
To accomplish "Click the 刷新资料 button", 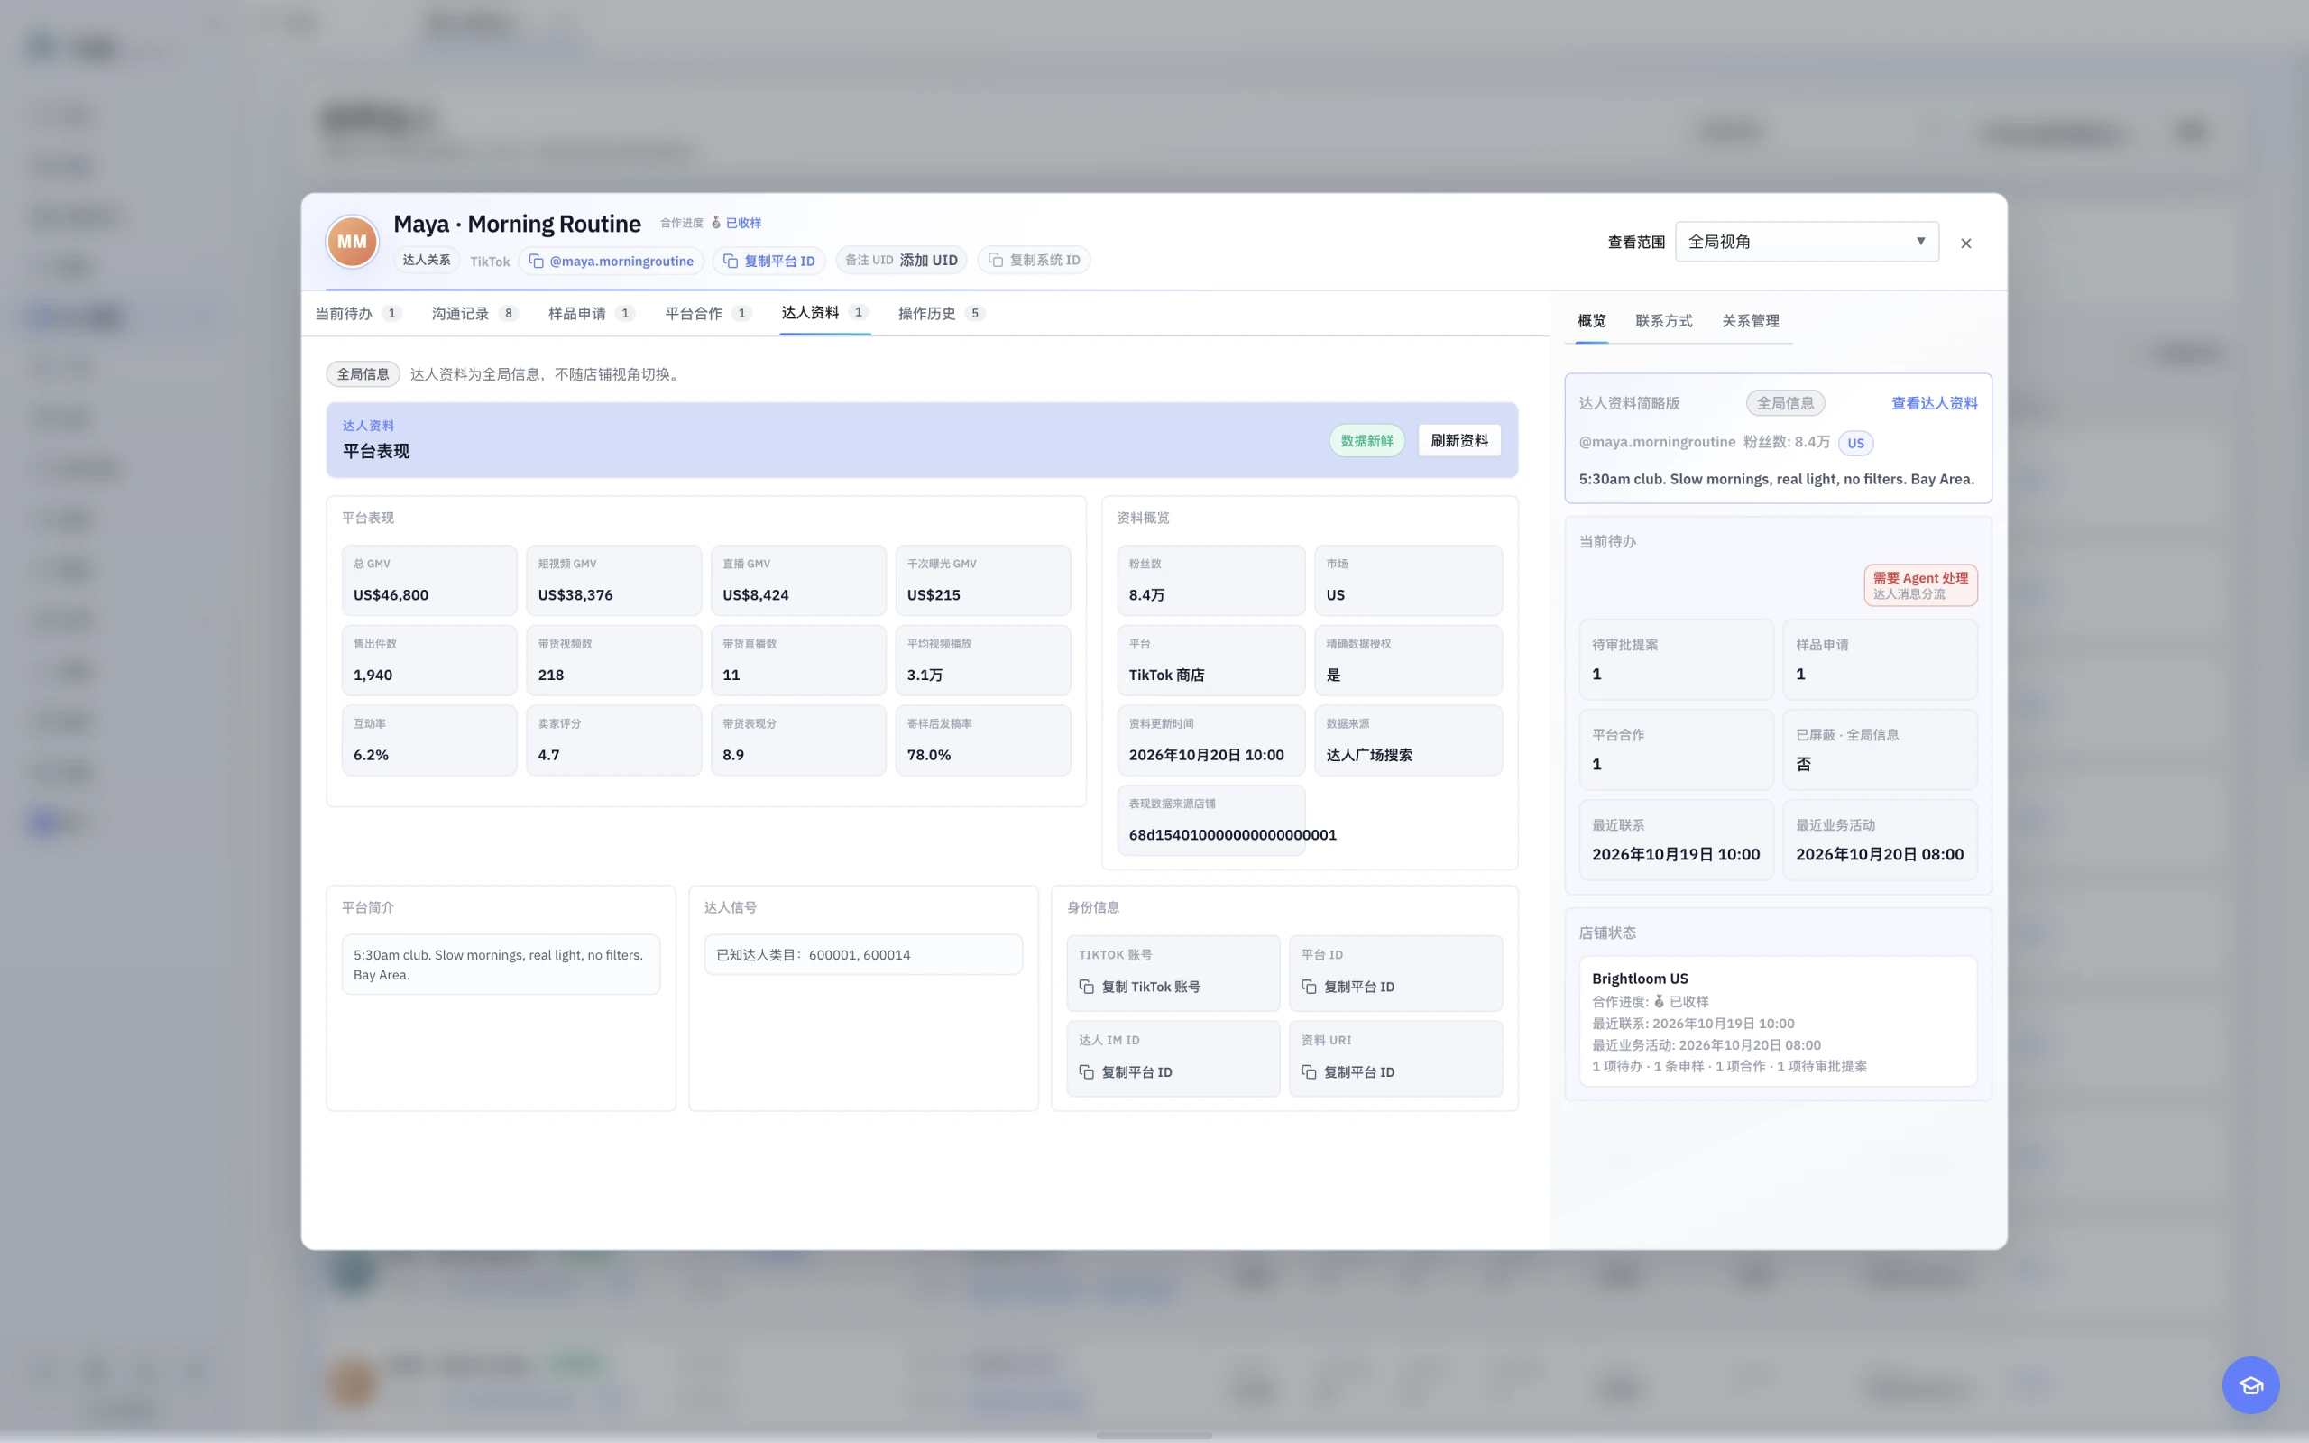I will coord(1458,440).
